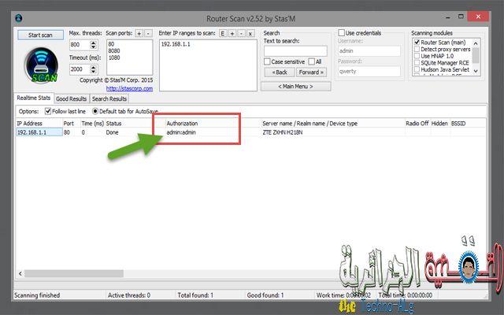Remove IP range with minus button
Image resolution: width=504 pixels, height=315 pixels.
coord(242,33)
